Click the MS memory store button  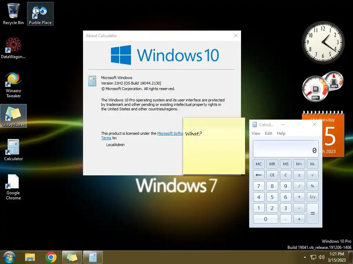tap(286, 164)
